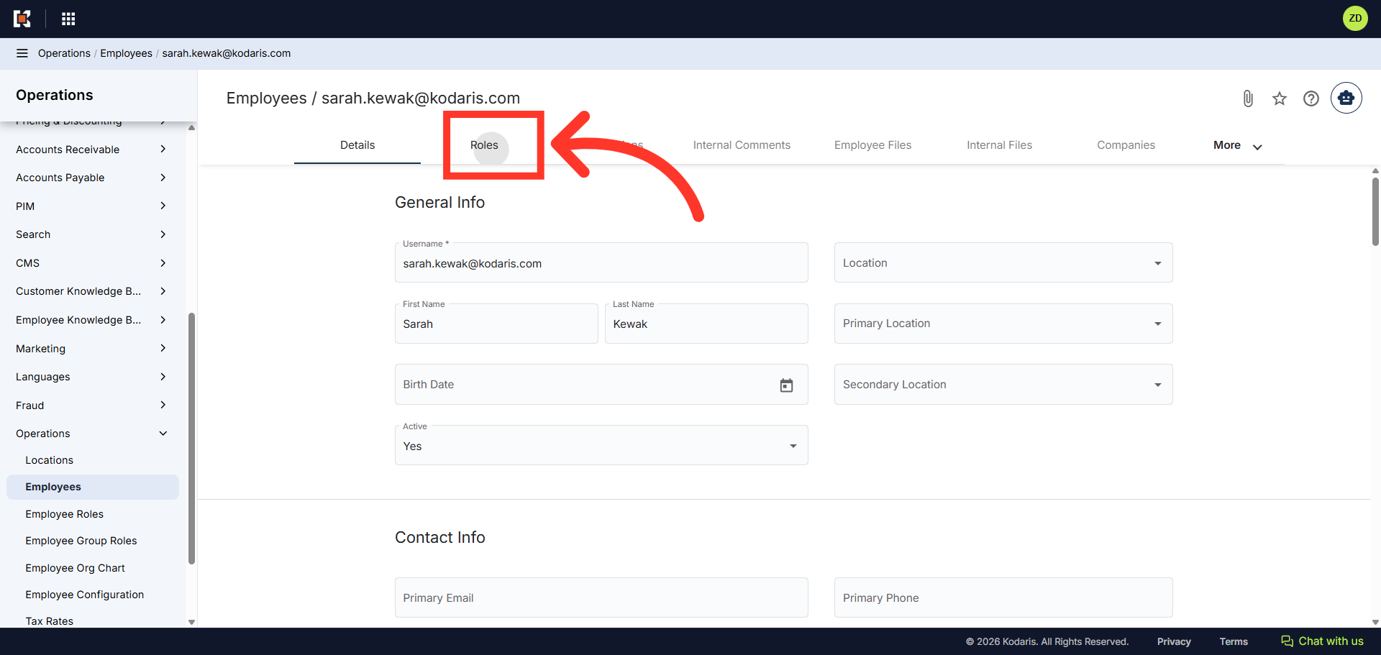Screen dimensions: 1381x655
Task: Open the More tabs dropdown
Action: click(x=1237, y=145)
